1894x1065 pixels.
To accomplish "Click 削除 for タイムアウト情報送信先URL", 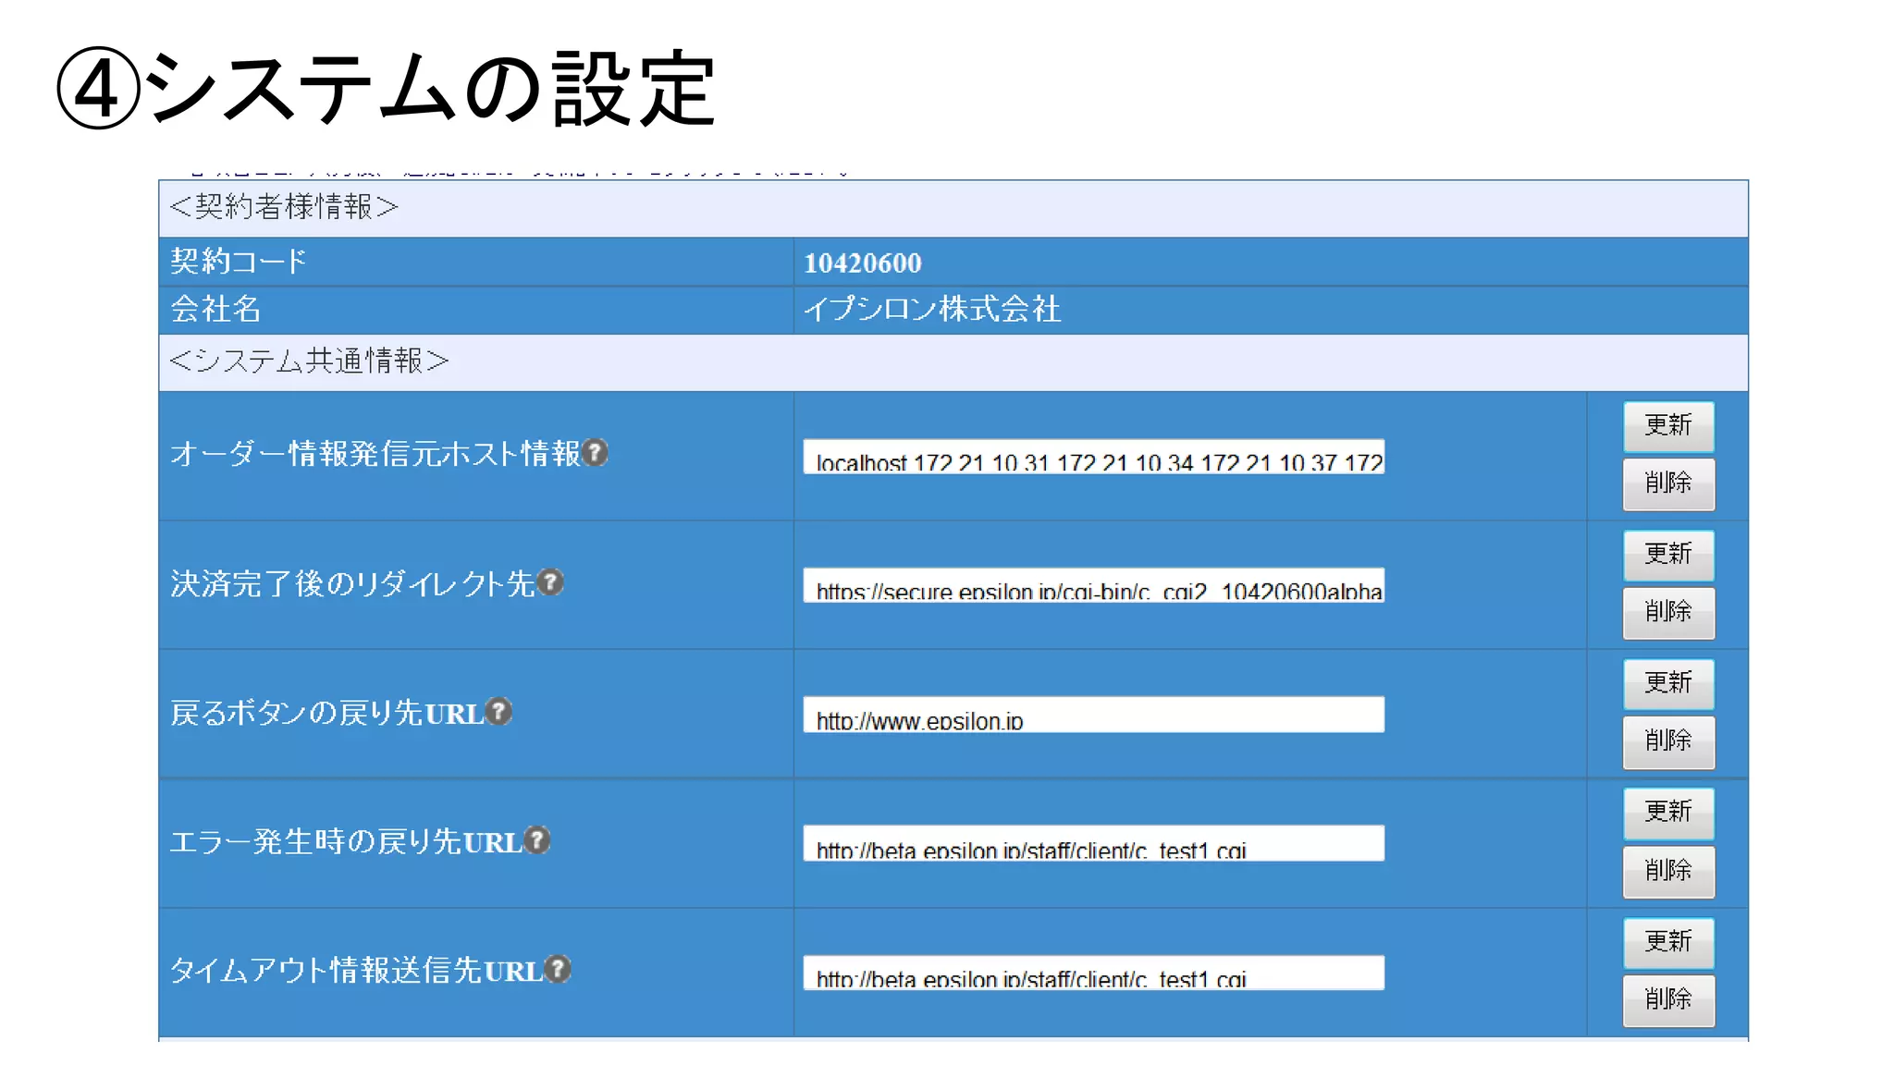I will click(1668, 999).
